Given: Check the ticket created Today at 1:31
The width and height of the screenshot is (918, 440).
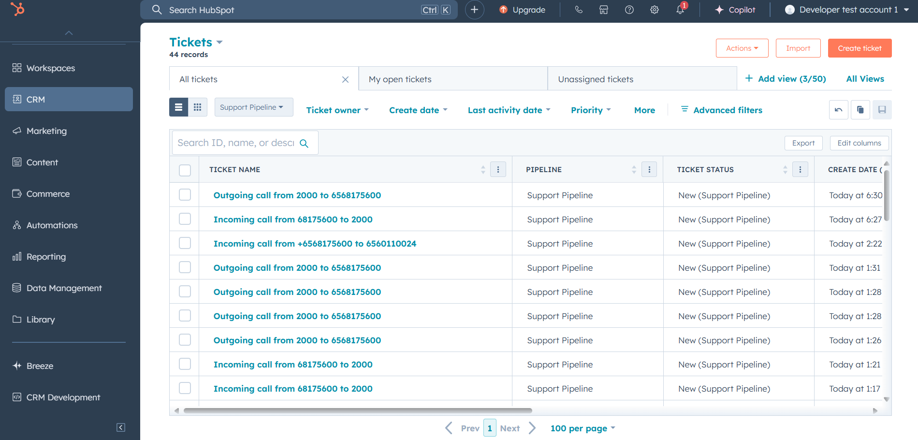Looking at the screenshot, I should click(x=185, y=267).
